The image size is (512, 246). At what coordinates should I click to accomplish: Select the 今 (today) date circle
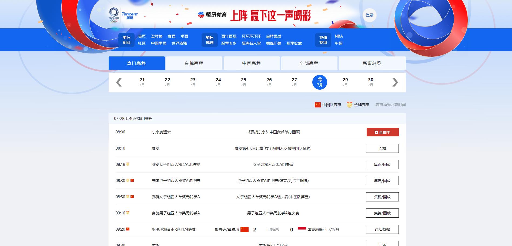(x=320, y=82)
